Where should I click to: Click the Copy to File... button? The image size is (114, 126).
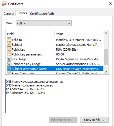[x=94, y=120]
